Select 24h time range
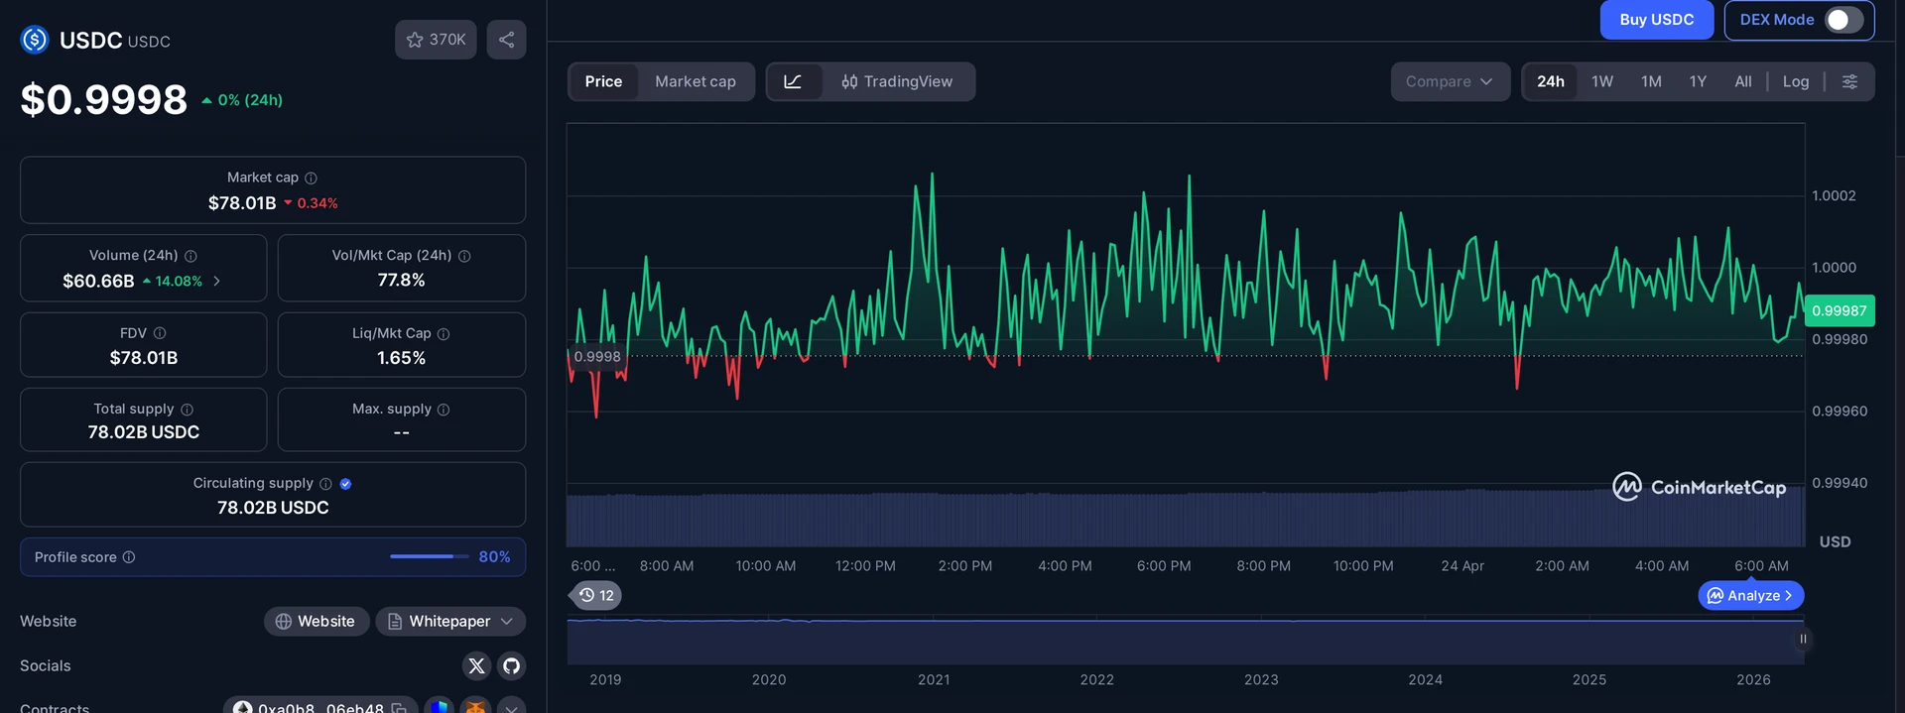 [1551, 81]
